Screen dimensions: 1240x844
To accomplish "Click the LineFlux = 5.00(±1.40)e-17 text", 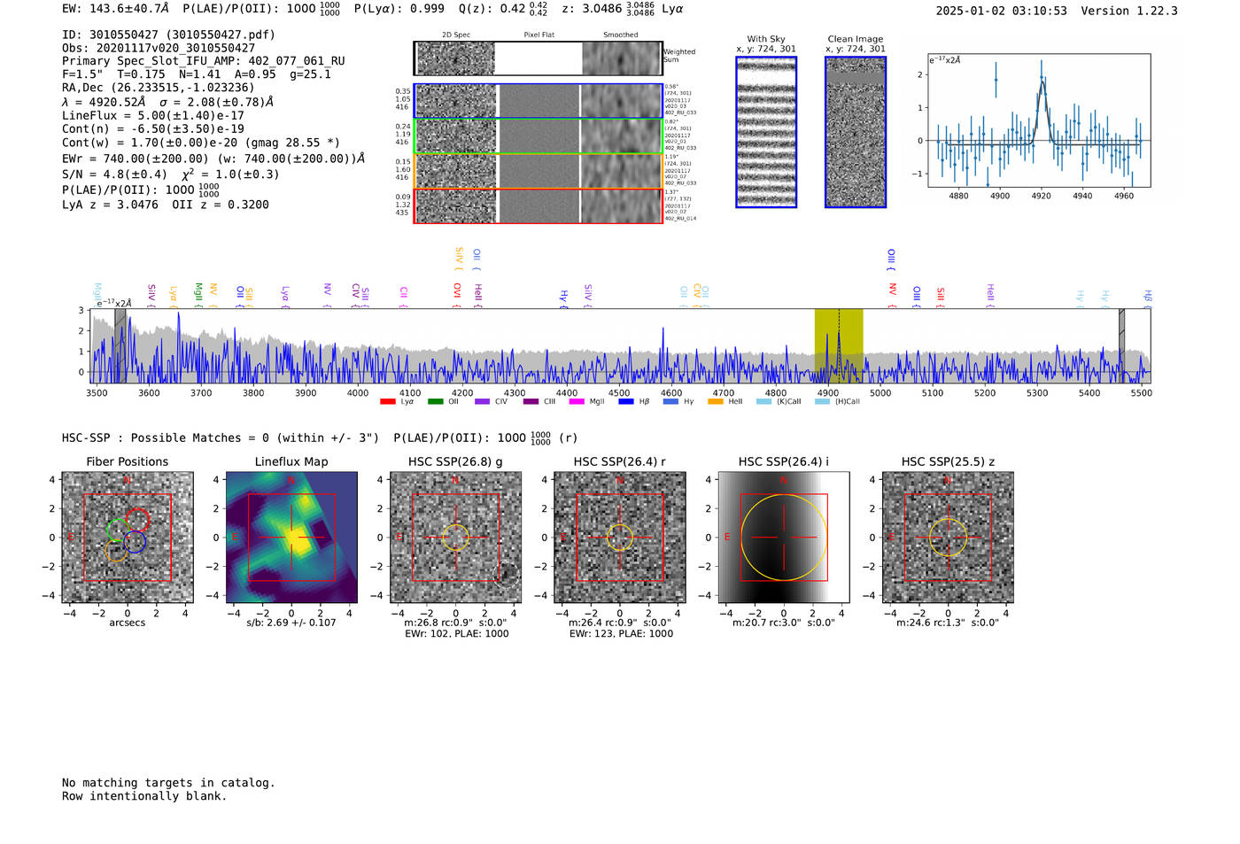I will [152, 115].
